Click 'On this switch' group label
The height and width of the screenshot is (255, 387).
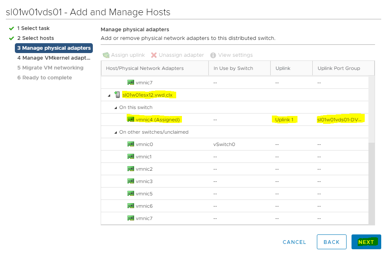click(x=136, y=107)
